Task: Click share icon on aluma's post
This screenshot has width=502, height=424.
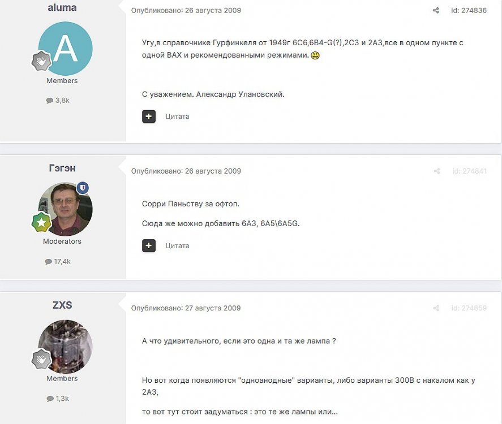Action: [x=436, y=10]
